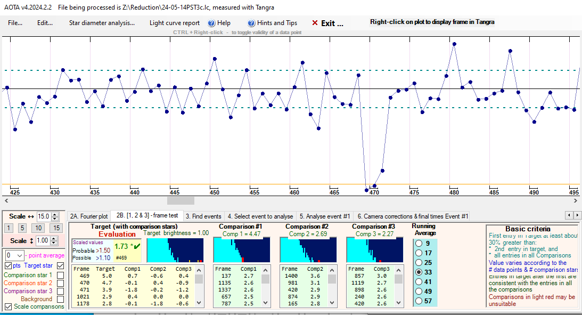The width and height of the screenshot is (582, 315).
Task: Select frame 1400 row in Comparison #2 list
Action: (x=304, y=276)
